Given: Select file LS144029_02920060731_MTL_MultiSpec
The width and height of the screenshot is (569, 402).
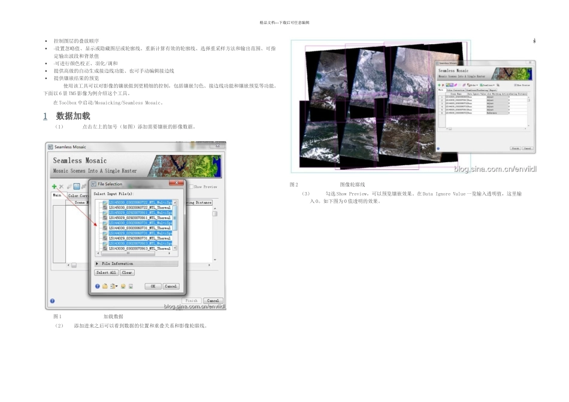Looking at the screenshot, I should click(140, 233).
